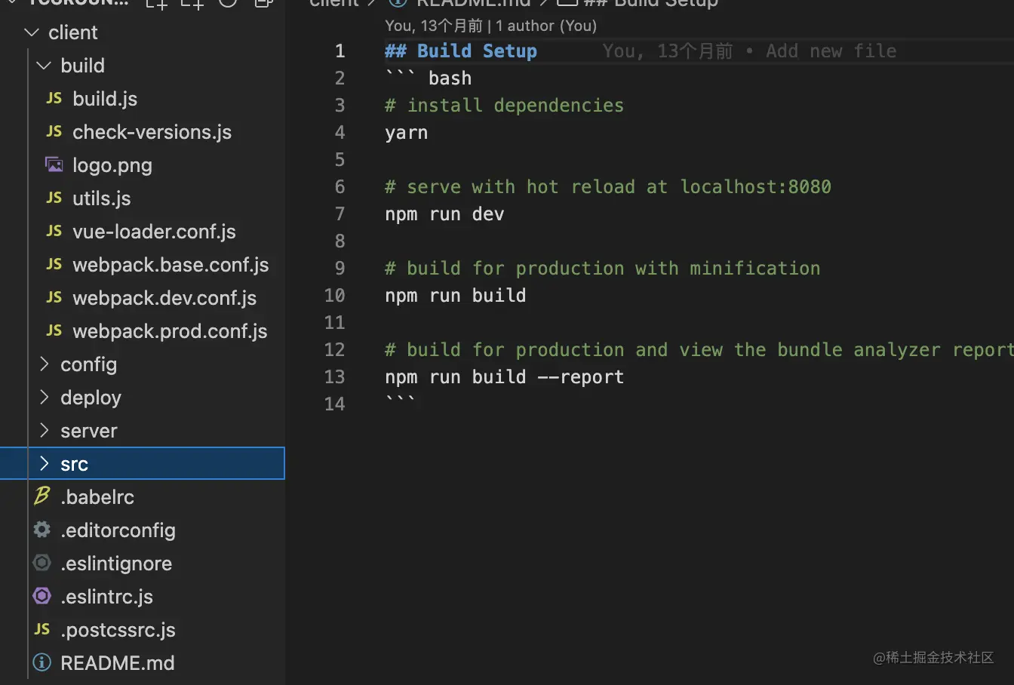Click the info icon beside README.md

[x=42, y=662]
